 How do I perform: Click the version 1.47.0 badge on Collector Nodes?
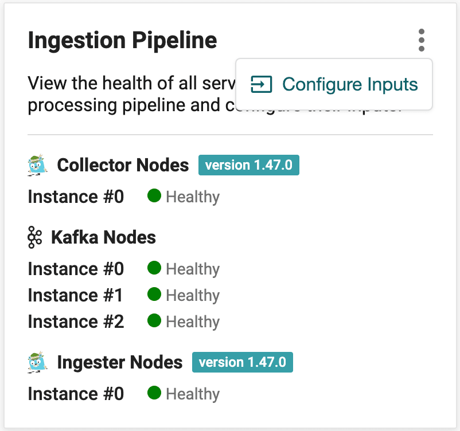tap(248, 165)
